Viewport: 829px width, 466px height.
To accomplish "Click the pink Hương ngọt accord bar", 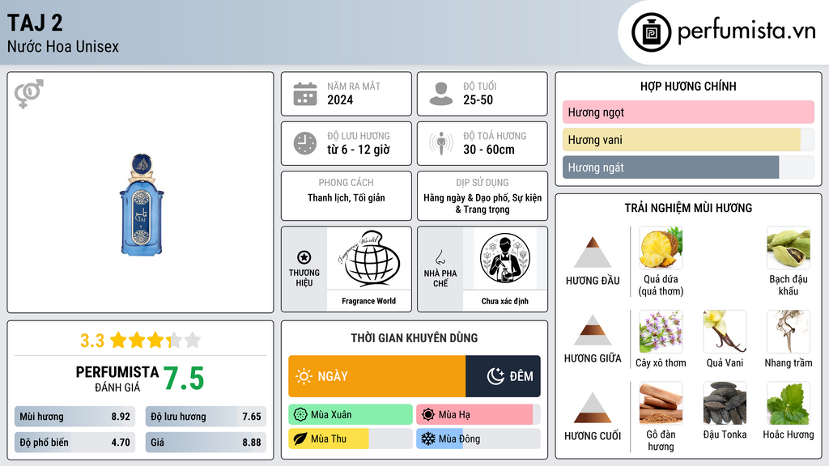I will pyautogui.click(x=688, y=112).
